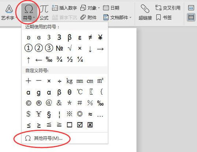Click the 公式 formula pi icon

click(44, 9)
